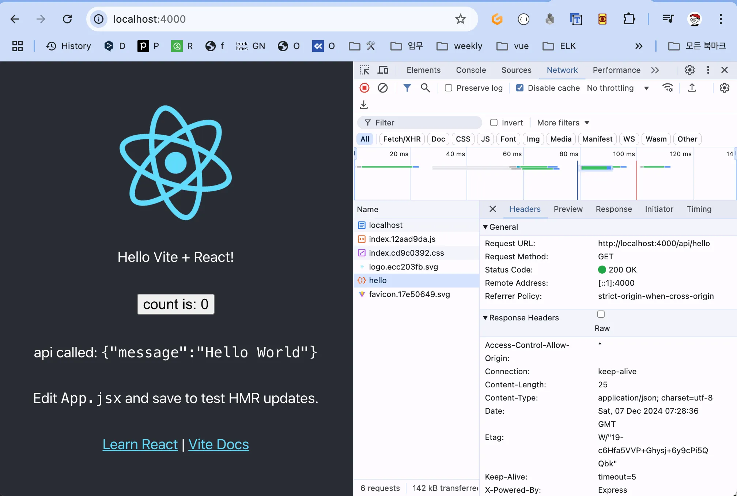Open the extensions puzzle icon
The image size is (737, 496).
[x=629, y=19]
